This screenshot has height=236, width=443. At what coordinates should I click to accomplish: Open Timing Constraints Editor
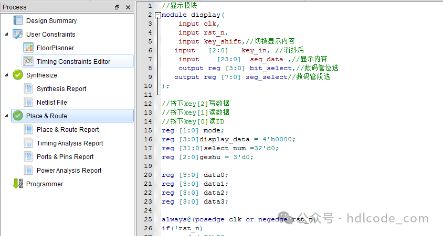[x=73, y=61]
